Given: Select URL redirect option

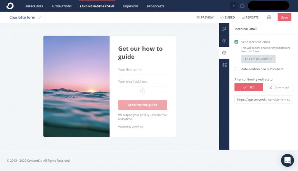Looking at the screenshot, I should pos(249,87).
